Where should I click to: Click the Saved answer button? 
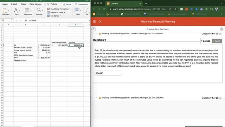[217, 41]
